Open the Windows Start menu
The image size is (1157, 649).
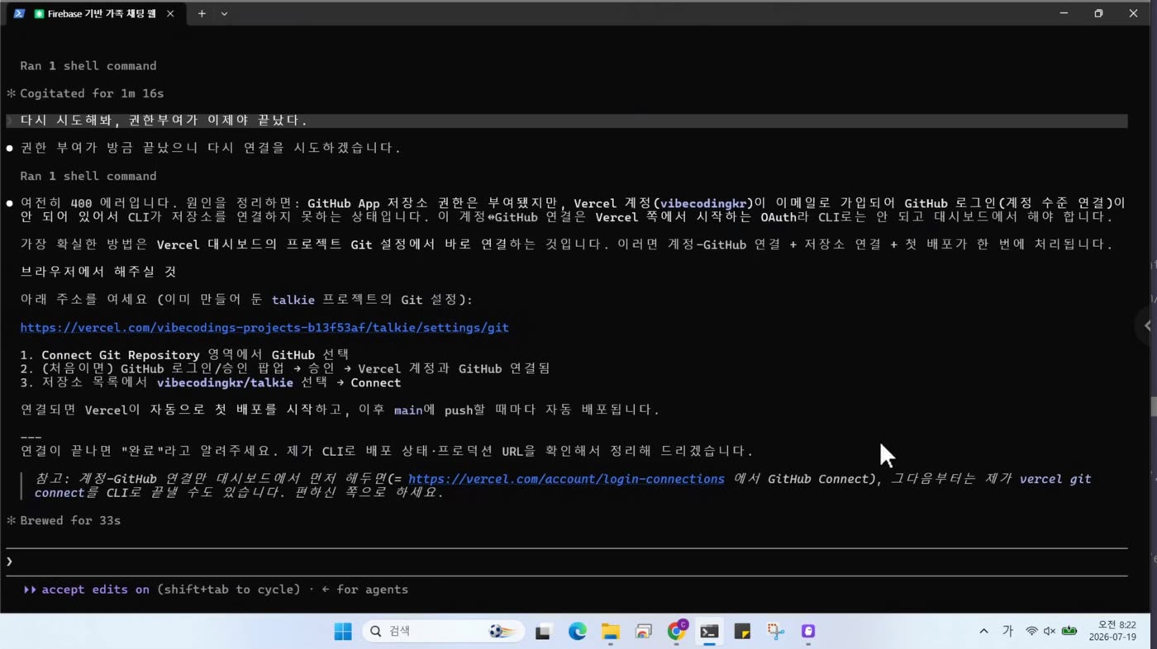point(343,632)
